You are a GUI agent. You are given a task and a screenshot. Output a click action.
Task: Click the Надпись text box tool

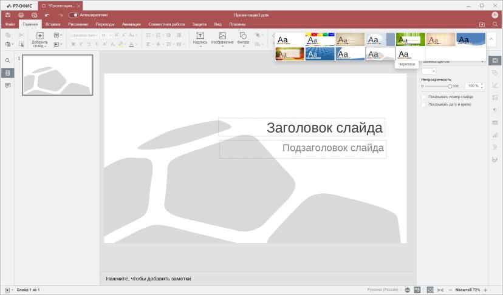[200, 39]
